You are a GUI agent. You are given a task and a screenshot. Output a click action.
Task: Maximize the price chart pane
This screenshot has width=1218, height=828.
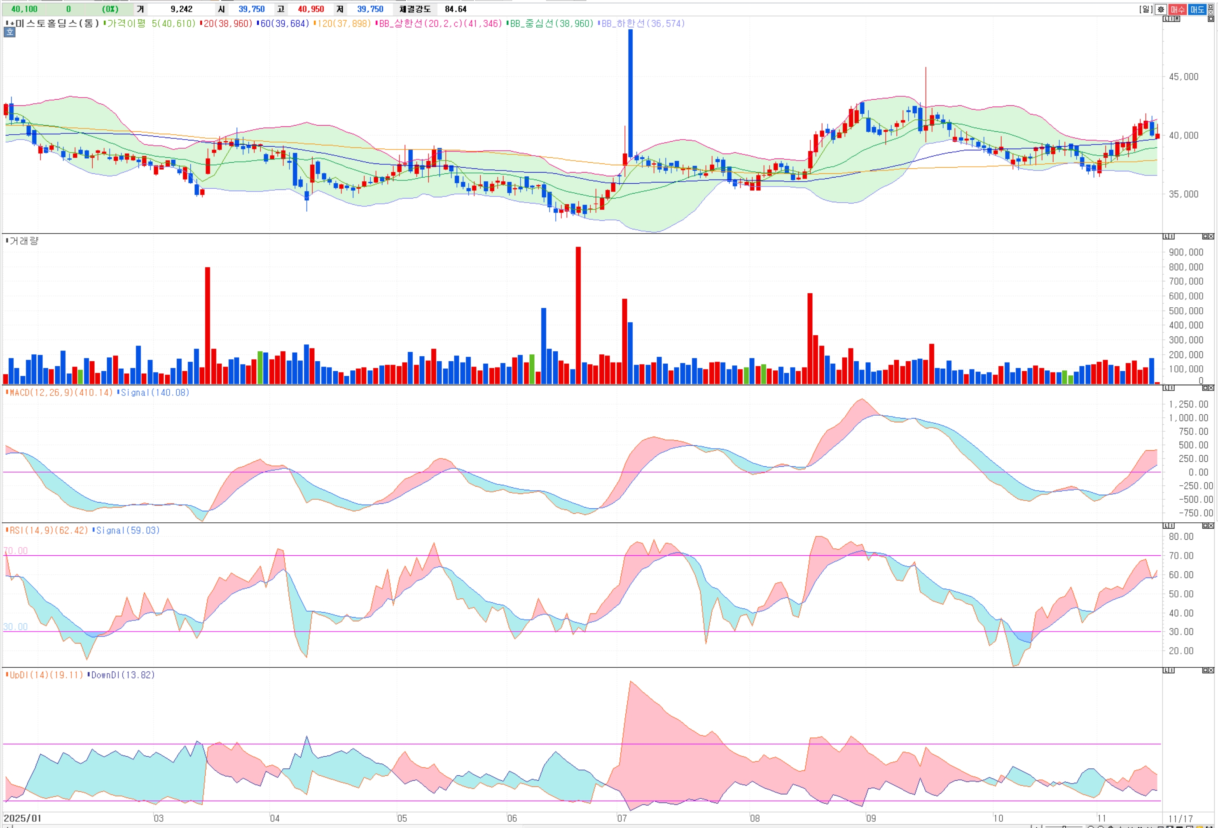click(x=1211, y=19)
